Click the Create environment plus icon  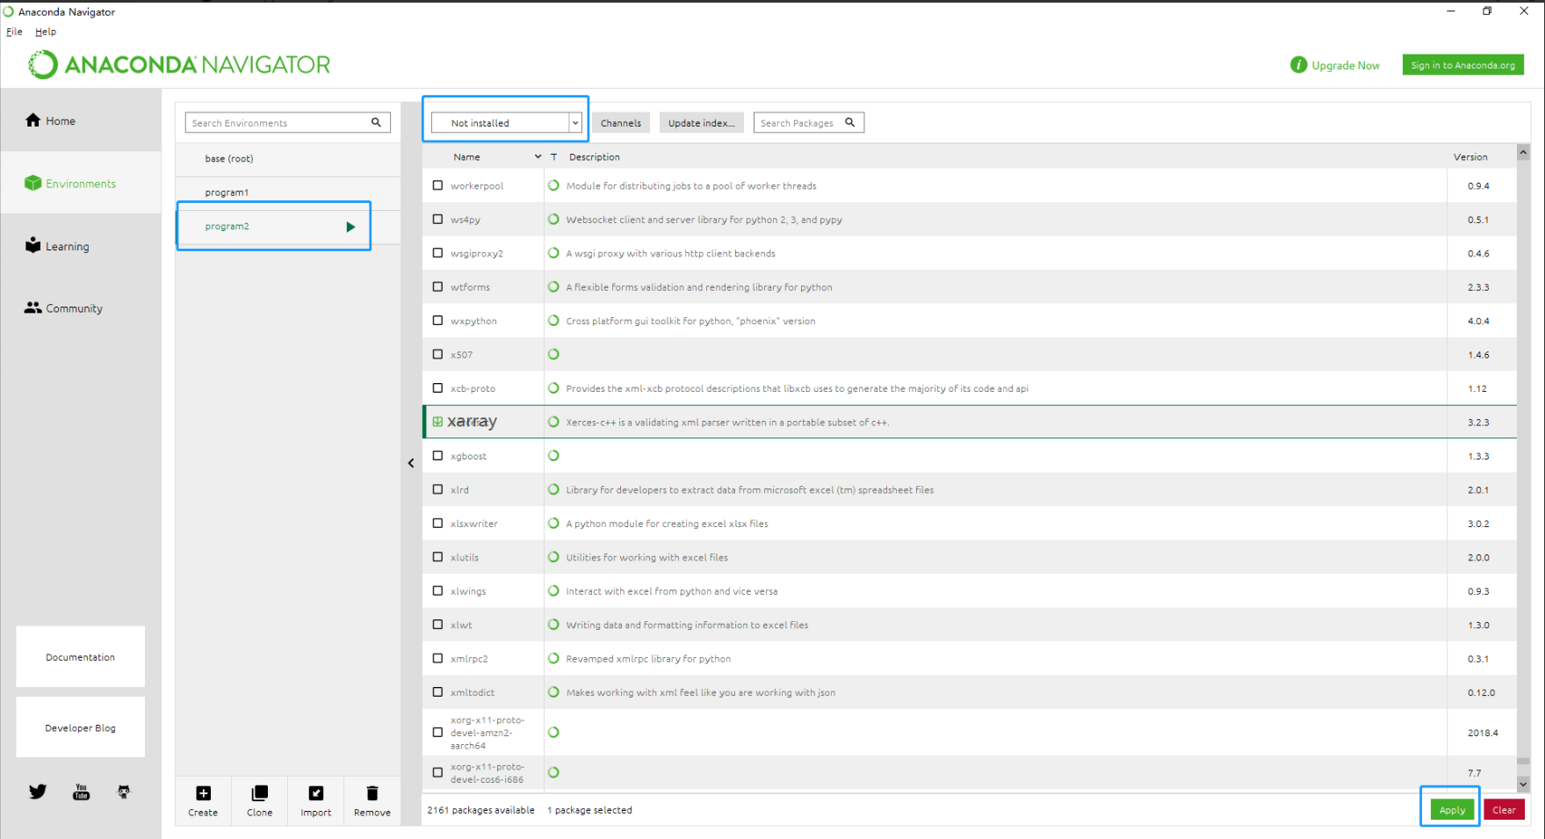203,793
